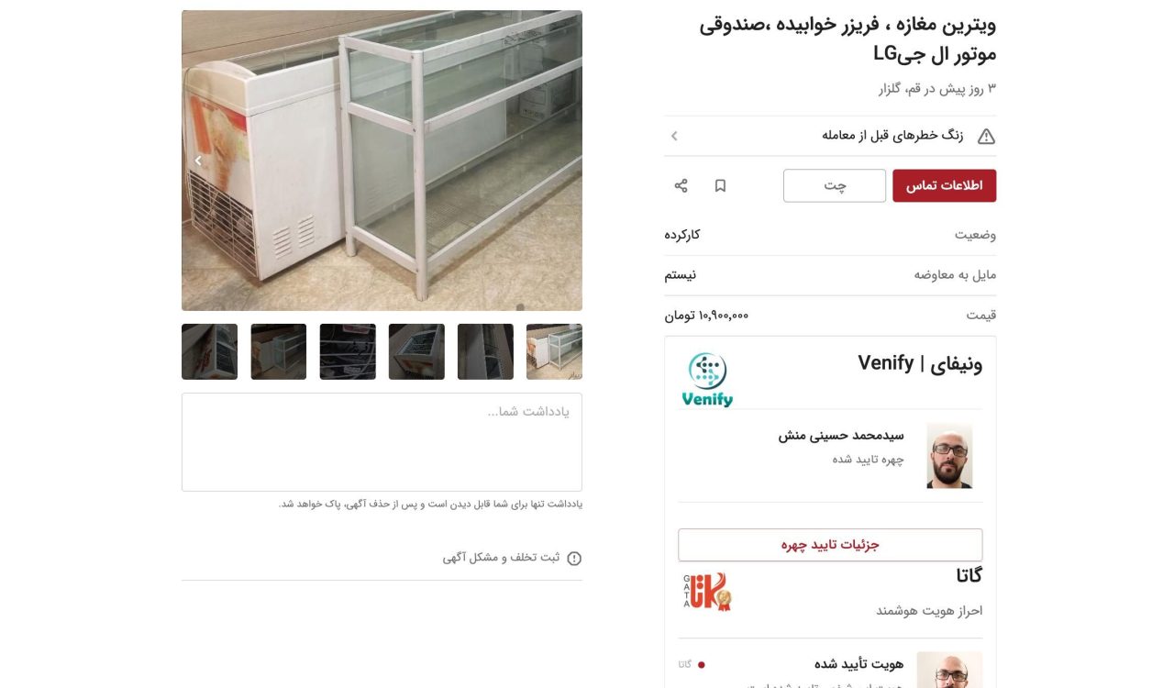Click the main freezer and showcase photo
Image resolution: width=1174 pixels, height=688 pixels.
[382, 161]
